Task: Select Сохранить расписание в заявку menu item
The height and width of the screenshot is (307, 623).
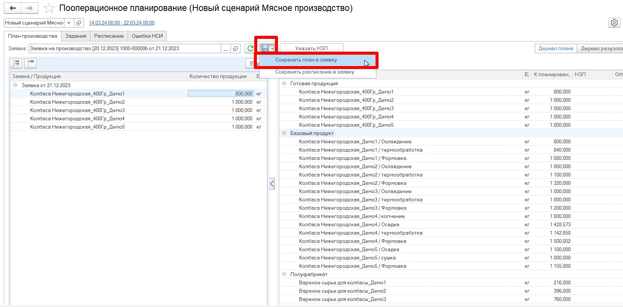Action: (x=315, y=72)
